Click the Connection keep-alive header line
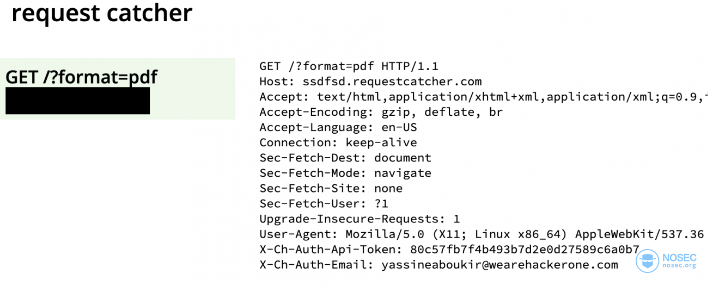The height and width of the screenshot is (286, 725). (338, 142)
